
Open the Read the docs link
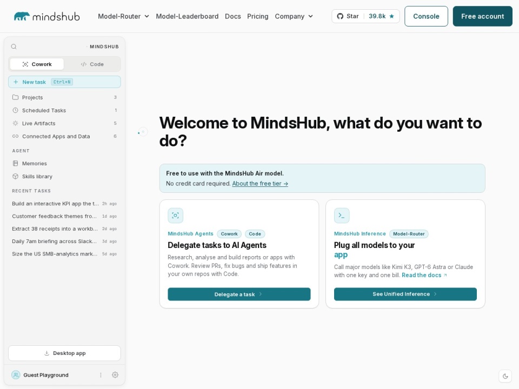[424, 275]
